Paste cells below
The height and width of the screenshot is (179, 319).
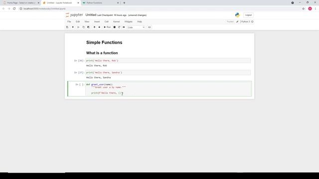click(89, 27)
